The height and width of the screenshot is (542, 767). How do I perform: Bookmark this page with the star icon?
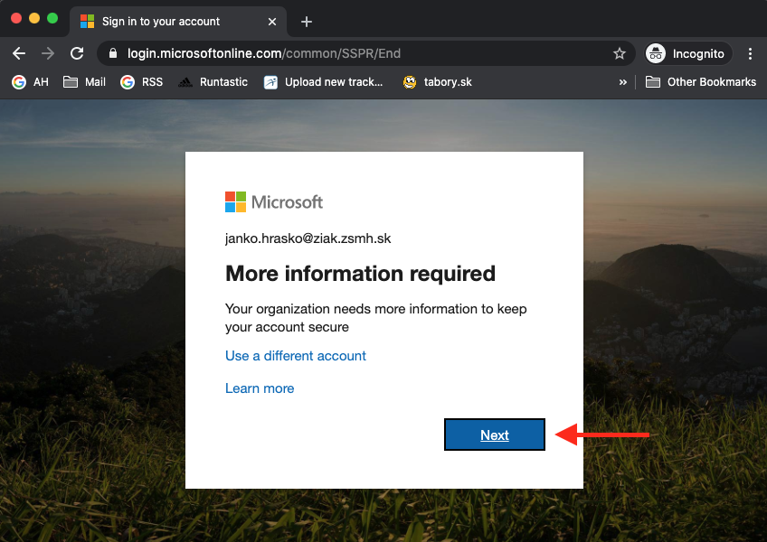[x=620, y=53]
